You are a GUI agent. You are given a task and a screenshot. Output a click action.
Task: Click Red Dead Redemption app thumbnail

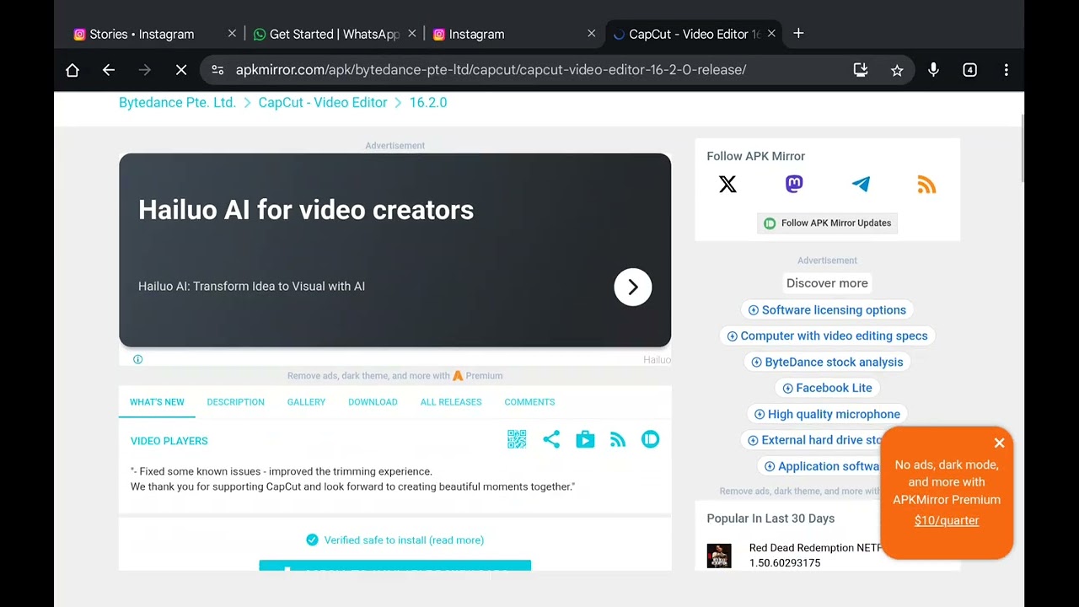[719, 556]
